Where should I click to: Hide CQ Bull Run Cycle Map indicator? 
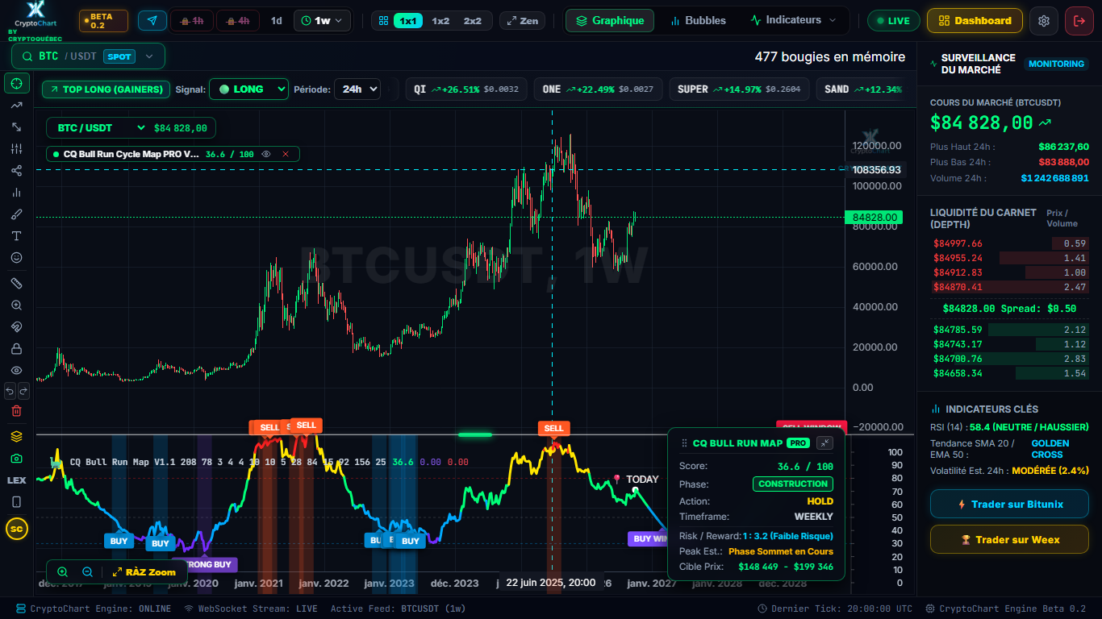click(x=265, y=154)
